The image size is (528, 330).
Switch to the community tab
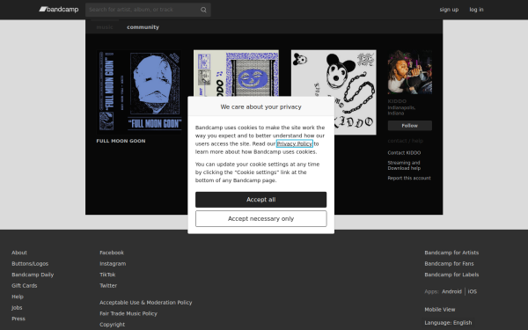[143, 27]
